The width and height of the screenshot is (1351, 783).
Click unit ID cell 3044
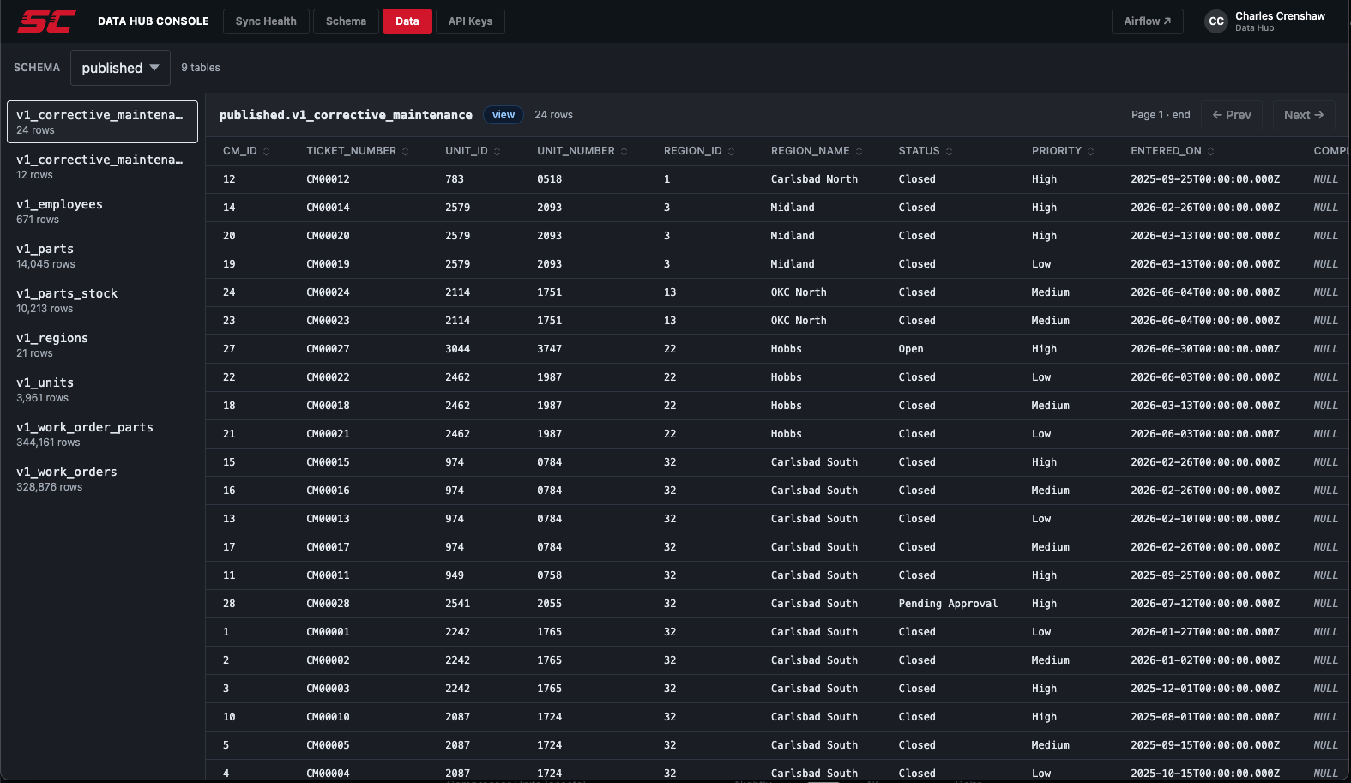pos(458,349)
